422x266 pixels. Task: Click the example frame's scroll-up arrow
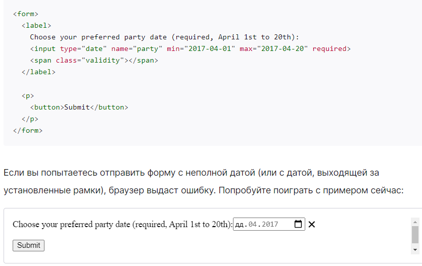415,222
